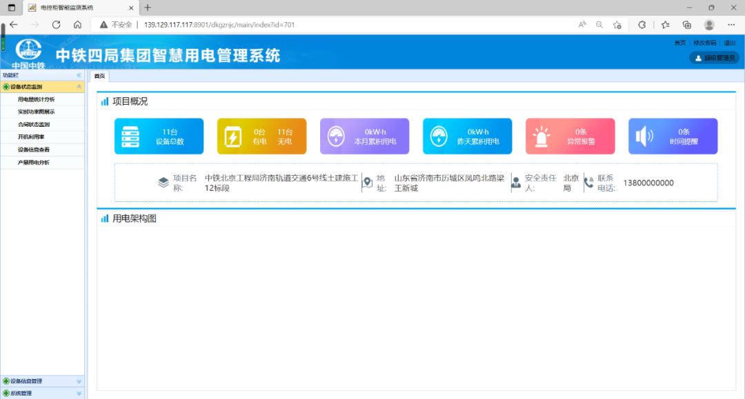Click the not secure warning icon
745x399 pixels.
(x=103, y=25)
